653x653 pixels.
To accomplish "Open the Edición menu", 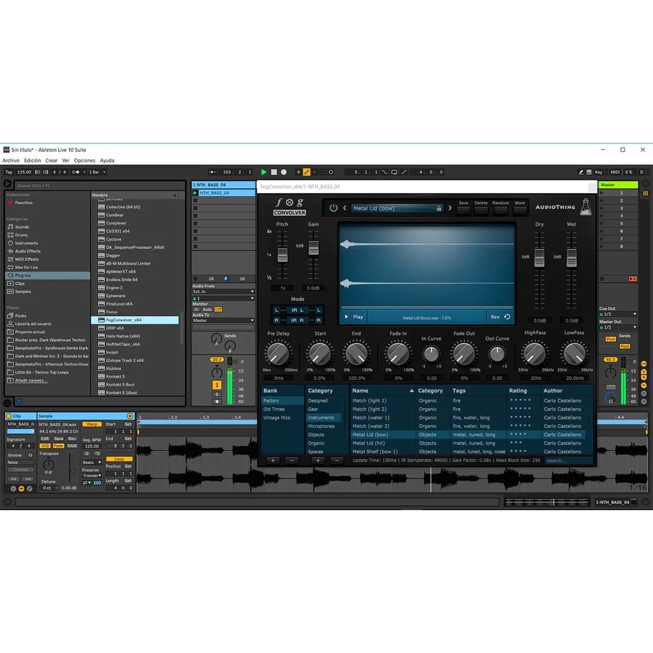I will [x=33, y=160].
